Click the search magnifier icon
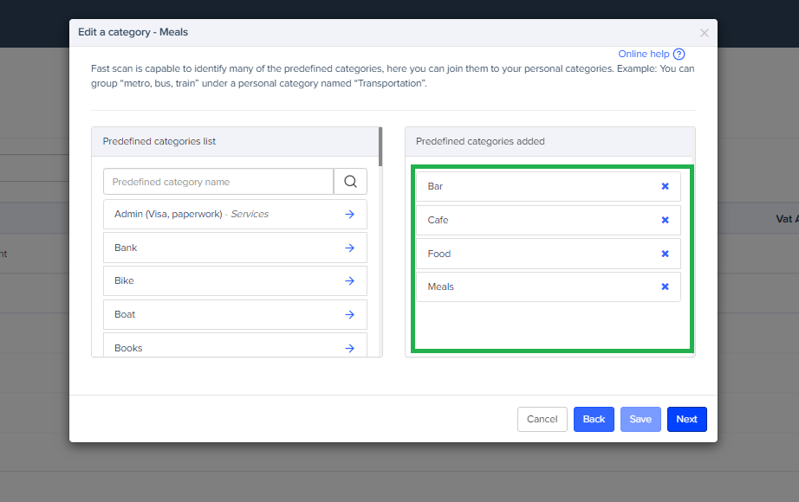The width and height of the screenshot is (799, 502). [x=350, y=182]
